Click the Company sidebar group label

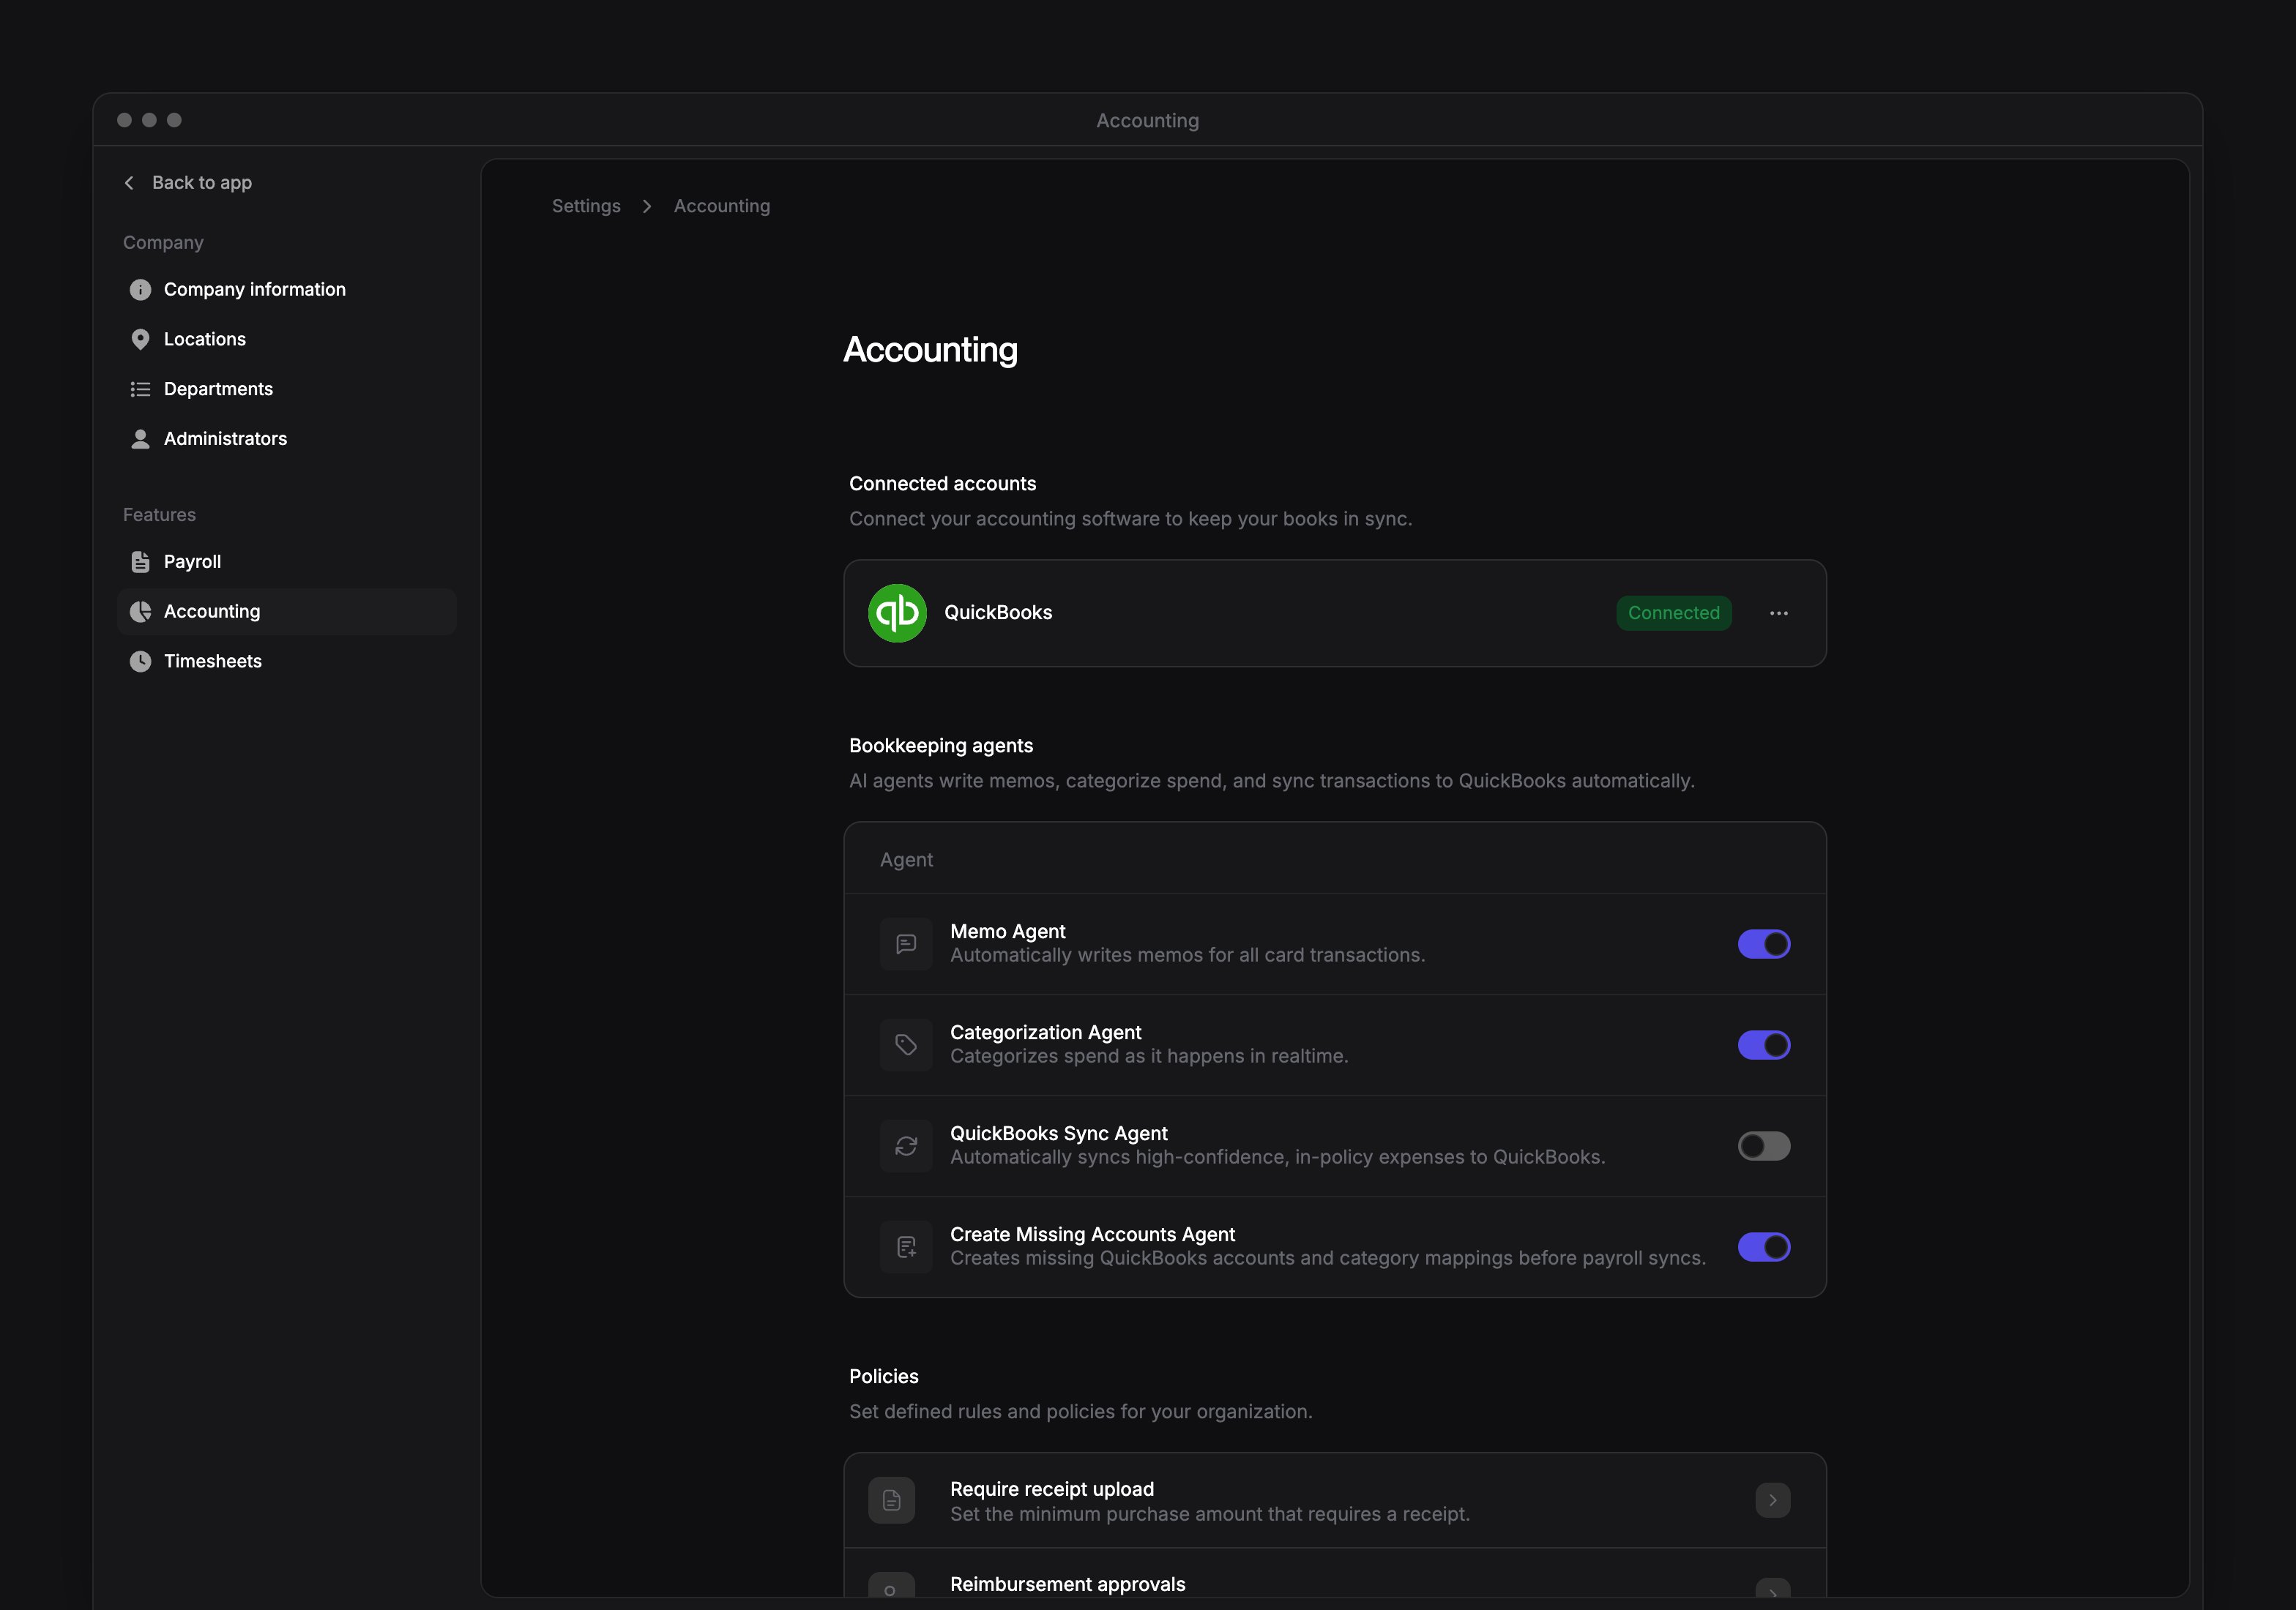click(163, 243)
